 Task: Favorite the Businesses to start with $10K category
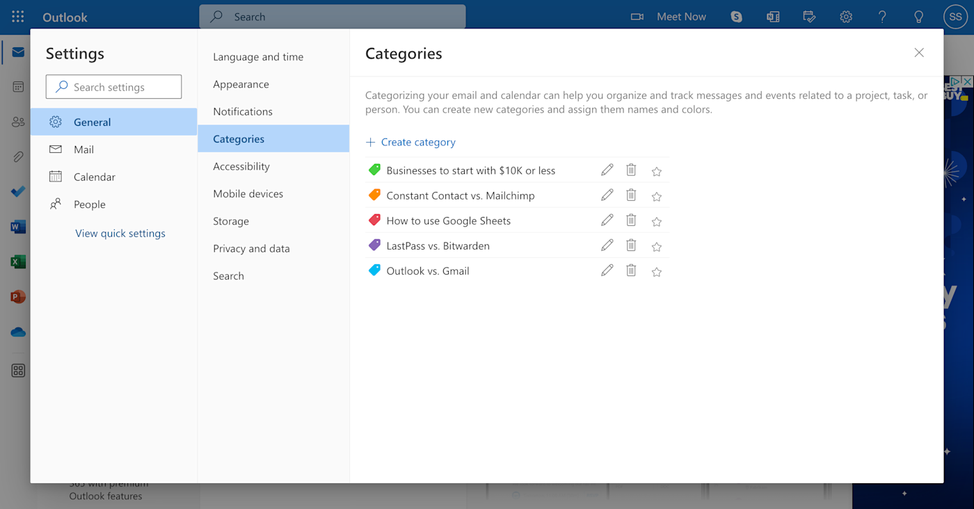point(656,171)
